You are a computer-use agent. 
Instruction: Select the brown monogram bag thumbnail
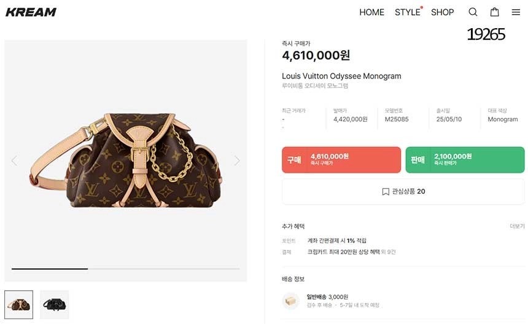(19, 304)
